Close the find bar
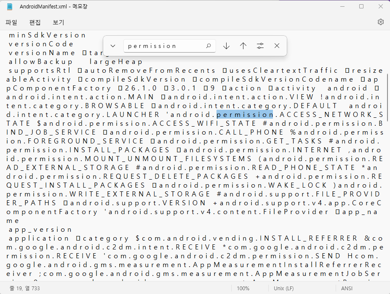 (x=277, y=46)
